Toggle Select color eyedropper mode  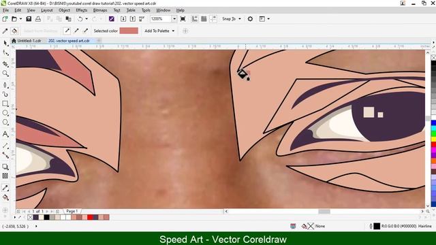click(5, 31)
